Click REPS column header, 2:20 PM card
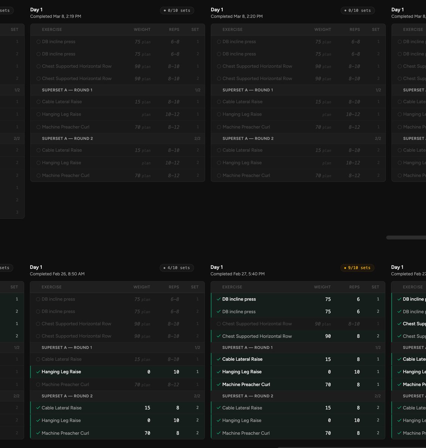 point(355,29)
